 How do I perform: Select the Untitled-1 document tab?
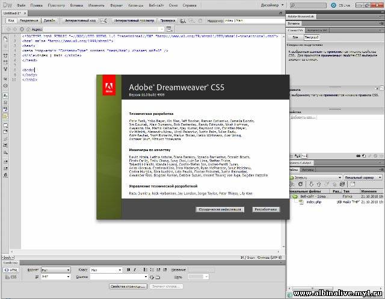pos(12,13)
